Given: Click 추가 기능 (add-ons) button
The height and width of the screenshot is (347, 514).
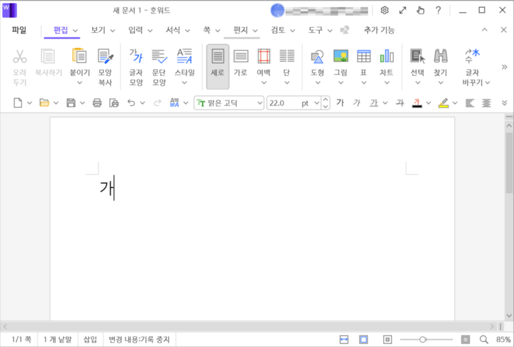Looking at the screenshot, I should 379,30.
